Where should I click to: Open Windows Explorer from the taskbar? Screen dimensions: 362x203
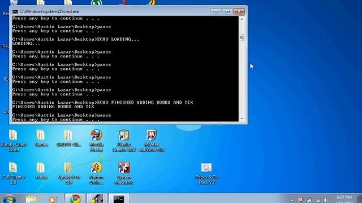point(32,199)
